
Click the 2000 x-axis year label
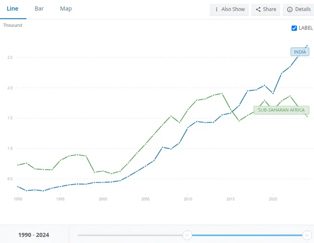click(103, 199)
